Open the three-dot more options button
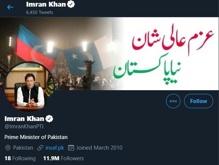219x165 pixels. tap(173, 101)
